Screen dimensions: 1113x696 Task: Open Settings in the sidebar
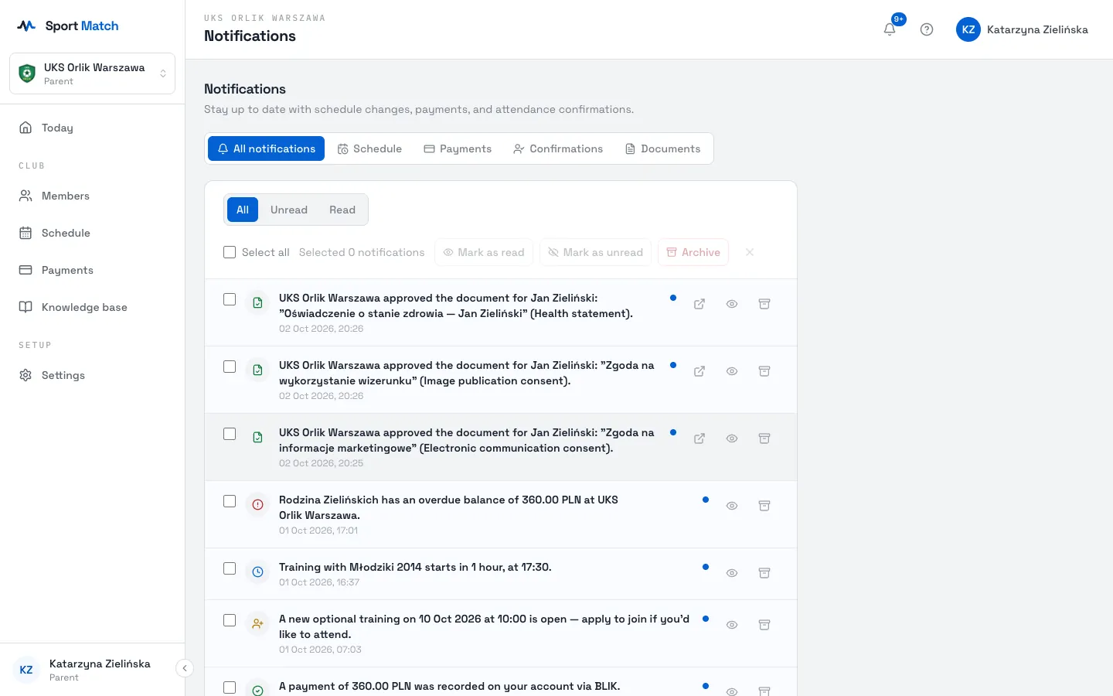click(92, 375)
